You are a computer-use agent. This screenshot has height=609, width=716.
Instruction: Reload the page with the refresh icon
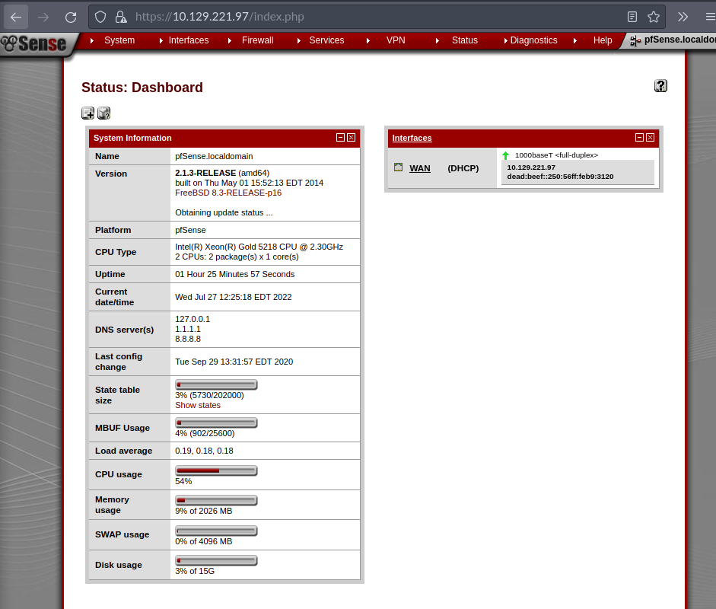point(71,18)
